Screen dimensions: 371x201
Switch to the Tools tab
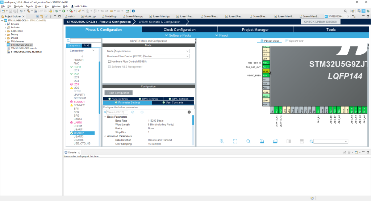click(x=331, y=30)
